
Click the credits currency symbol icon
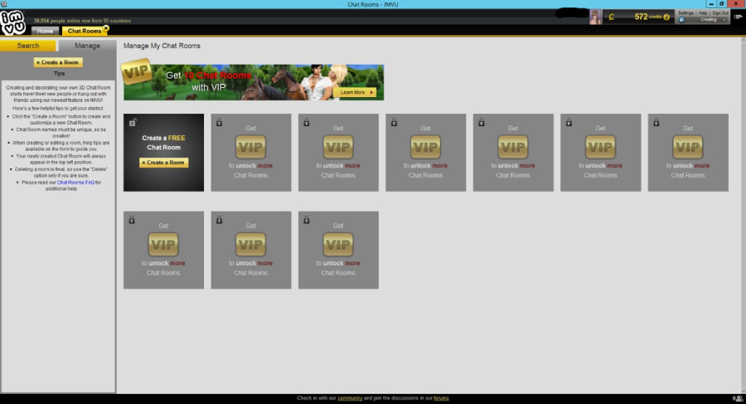coord(612,17)
